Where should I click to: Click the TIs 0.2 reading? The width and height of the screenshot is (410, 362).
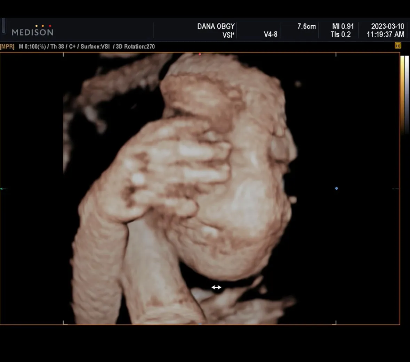pyautogui.click(x=340, y=34)
